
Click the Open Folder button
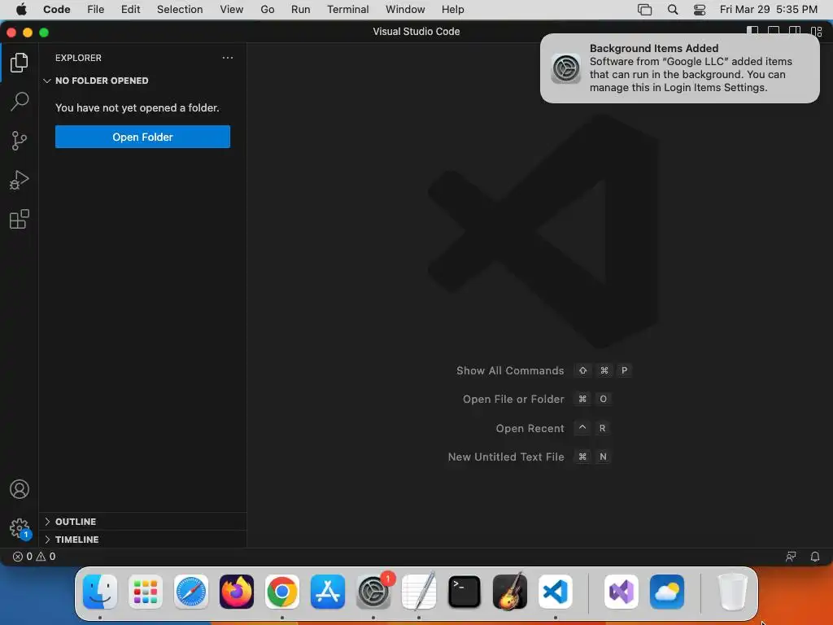142,137
